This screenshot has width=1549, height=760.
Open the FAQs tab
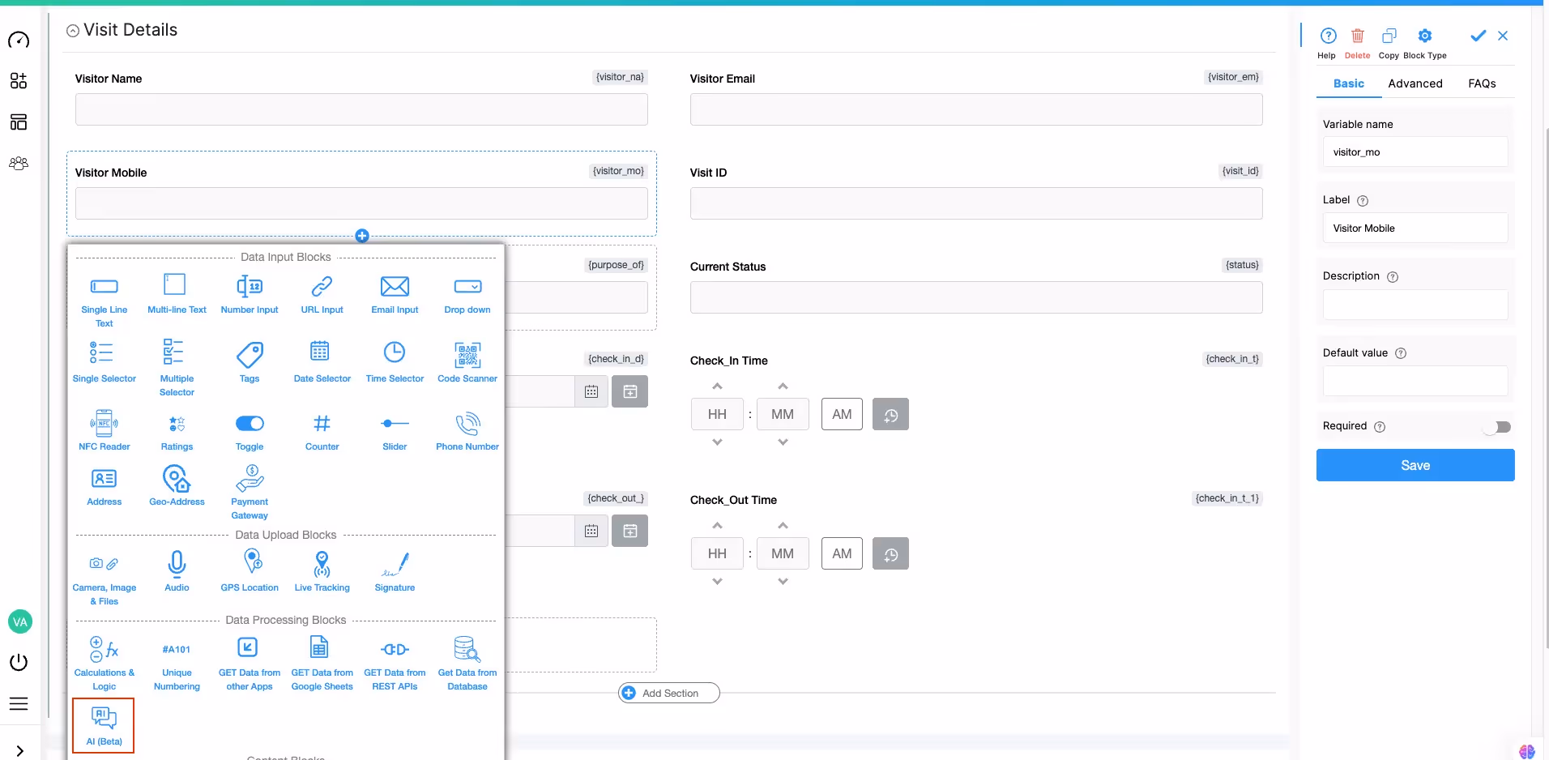point(1483,83)
